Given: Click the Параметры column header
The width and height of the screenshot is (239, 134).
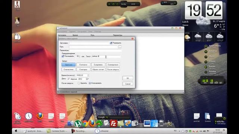Looking at the screenshot, I should tap(118, 35).
